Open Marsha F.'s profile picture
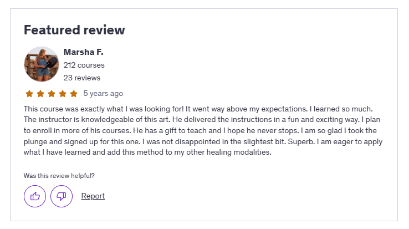The image size is (409, 229). (x=42, y=64)
